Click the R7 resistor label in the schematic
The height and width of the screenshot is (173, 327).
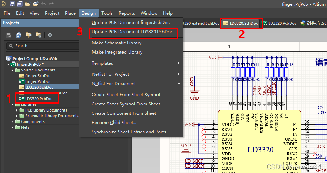coord(235,65)
